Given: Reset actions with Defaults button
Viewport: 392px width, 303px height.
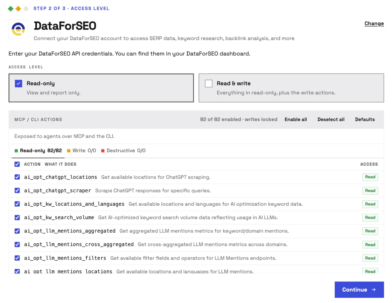Looking at the screenshot, I should point(365,120).
